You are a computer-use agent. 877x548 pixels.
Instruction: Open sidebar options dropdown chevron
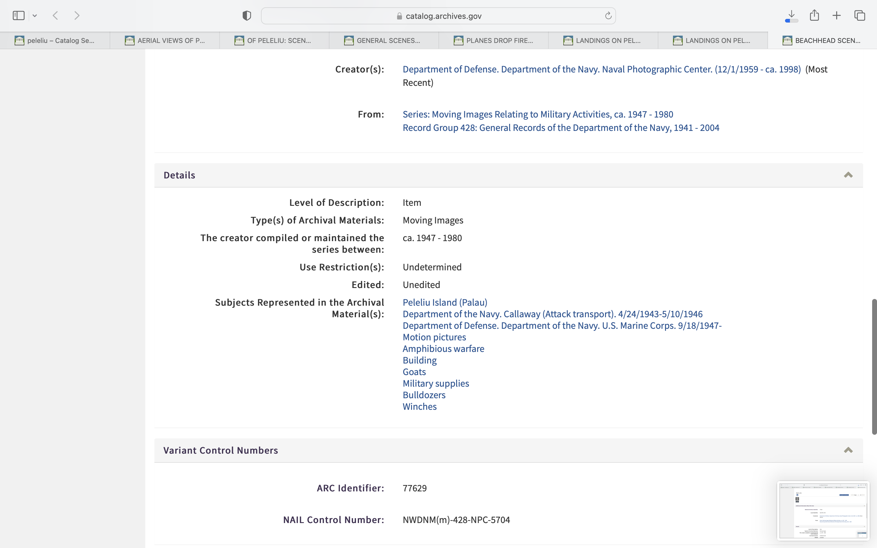pyautogui.click(x=35, y=16)
